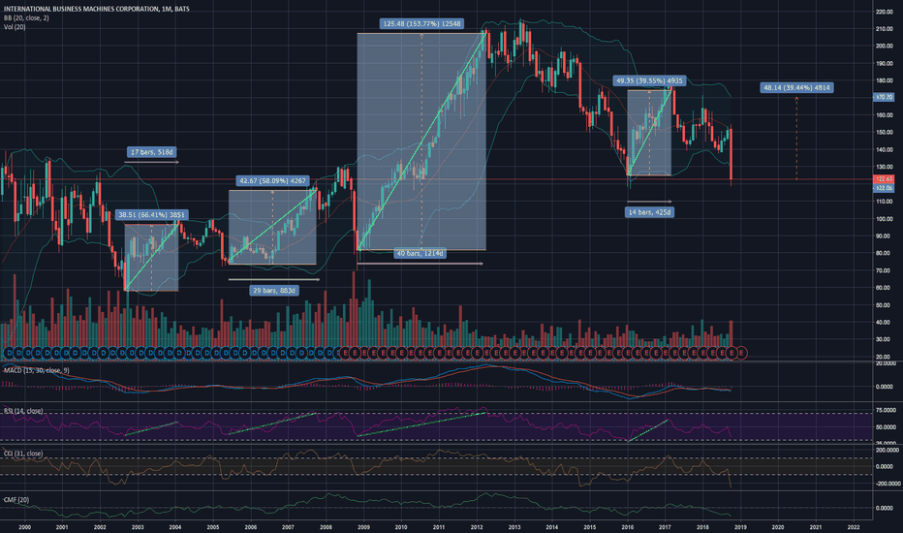Click the 2009 label on time axis
This screenshot has height=533, width=903.
pos(363,527)
